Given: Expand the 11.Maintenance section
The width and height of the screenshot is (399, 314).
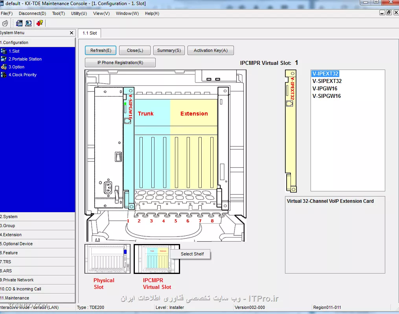Looking at the screenshot, I should coord(37,298).
